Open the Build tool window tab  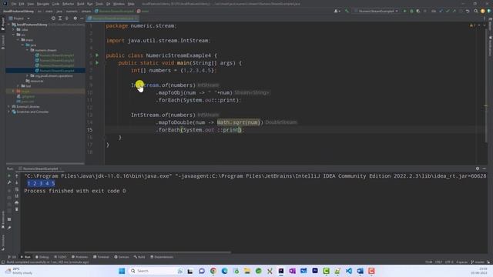point(139,257)
